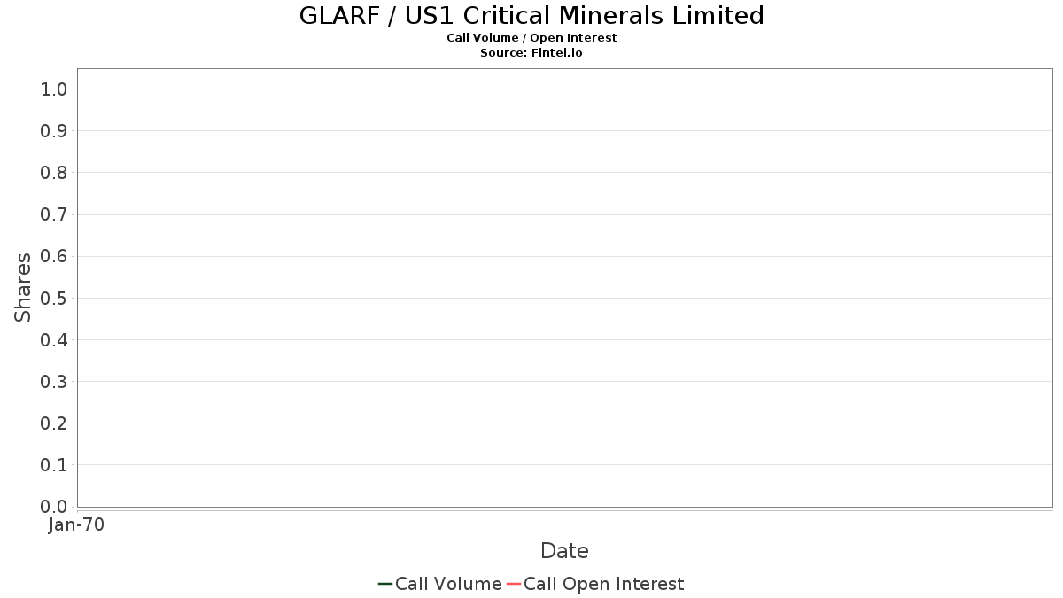Click the red Call Open Interest legend line
1063x598 pixels.
514,584
